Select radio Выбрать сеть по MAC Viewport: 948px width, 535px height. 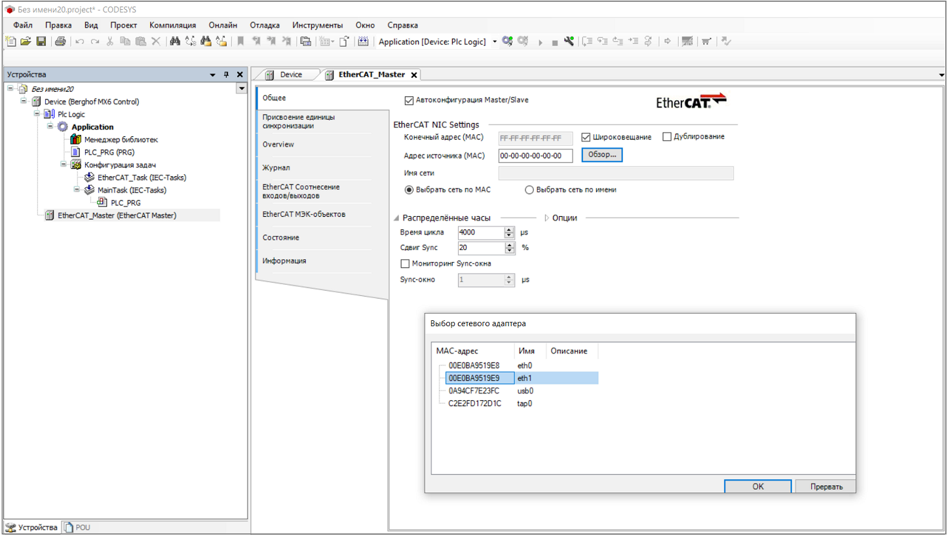click(x=409, y=190)
